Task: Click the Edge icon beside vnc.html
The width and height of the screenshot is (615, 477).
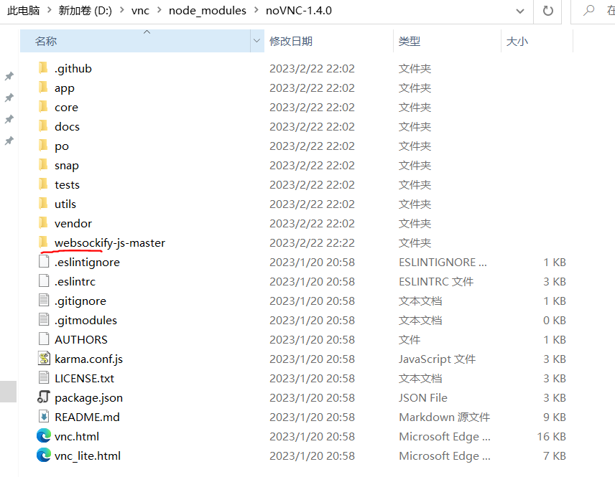Action: [44, 436]
